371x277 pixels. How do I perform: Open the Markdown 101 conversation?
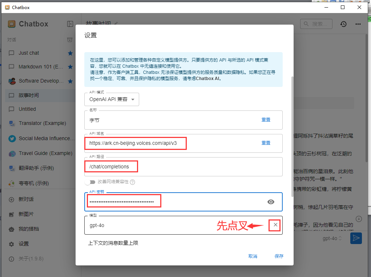tap(40, 67)
